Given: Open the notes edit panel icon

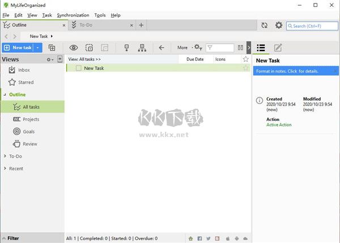Looking at the screenshot, I should (x=278, y=48).
